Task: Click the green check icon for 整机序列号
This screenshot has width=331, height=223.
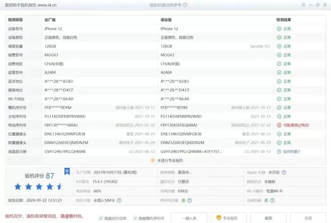Action: (279, 107)
